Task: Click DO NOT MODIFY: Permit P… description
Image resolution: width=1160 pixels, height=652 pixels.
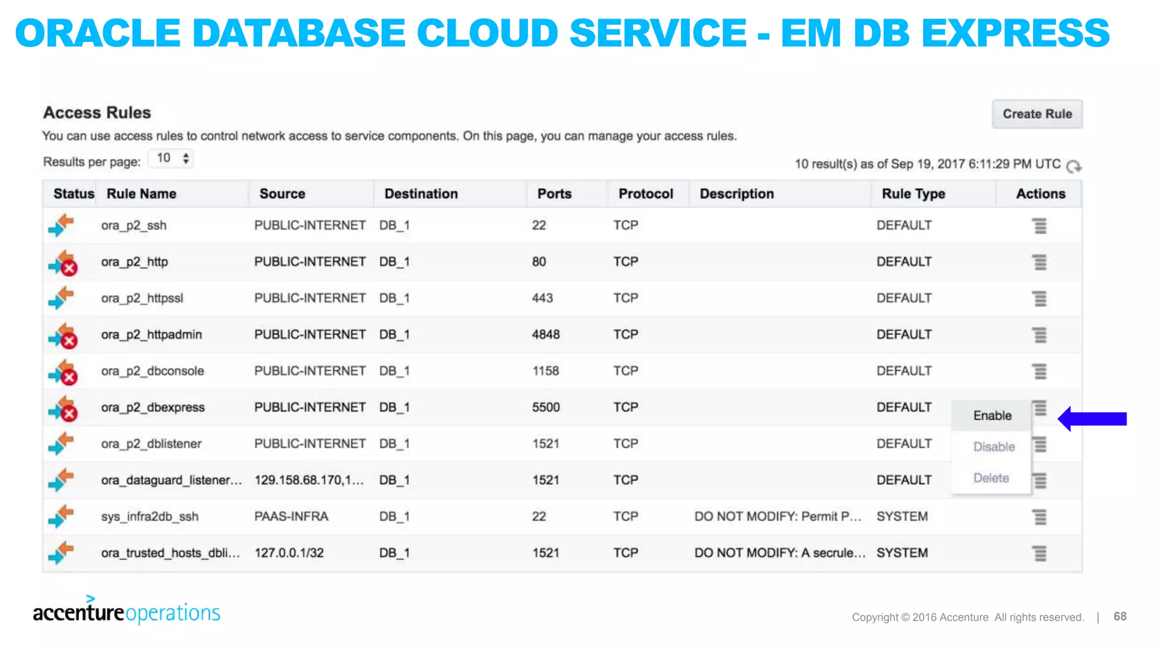Action: (778, 516)
